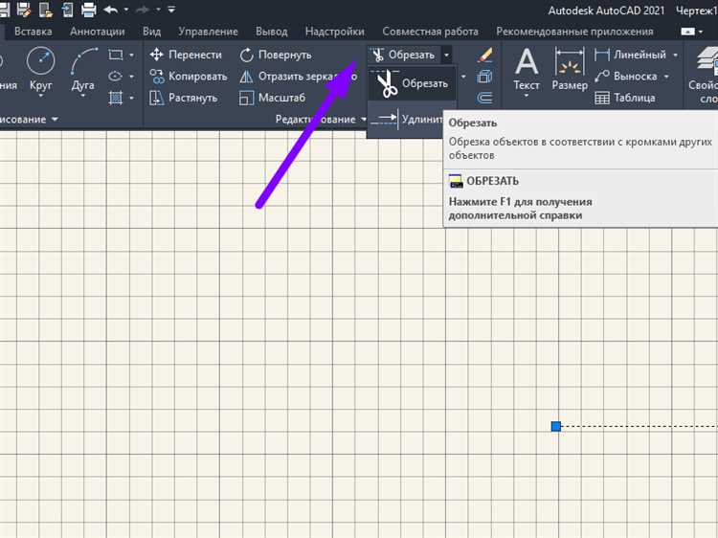This screenshot has width=718, height=538.
Task: Click the Erase tool icon
Action: point(485,55)
